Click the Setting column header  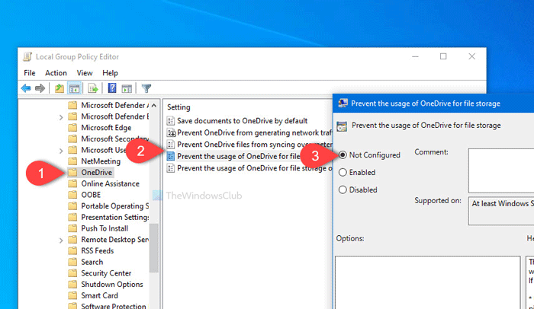(x=179, y=107)
